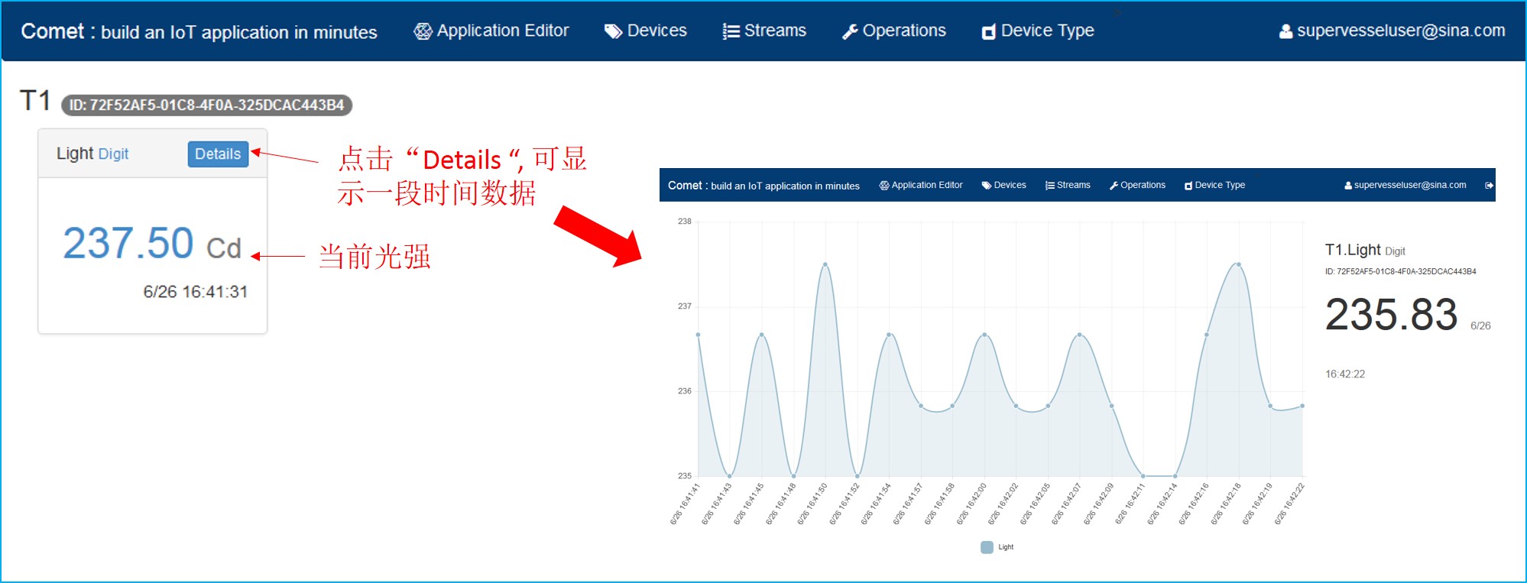
Task: Click the 6/26 16:41:41 x-axis label
Action: tap(685, 504)
